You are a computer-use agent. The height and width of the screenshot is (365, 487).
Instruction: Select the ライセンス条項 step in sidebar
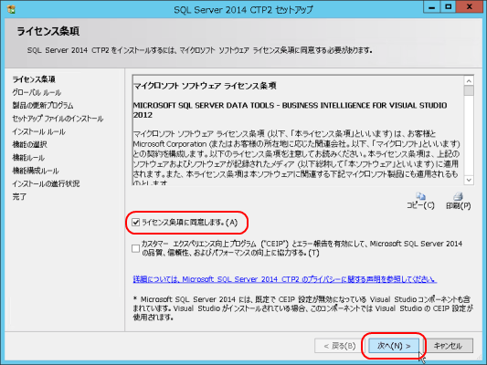pos(34,79)
